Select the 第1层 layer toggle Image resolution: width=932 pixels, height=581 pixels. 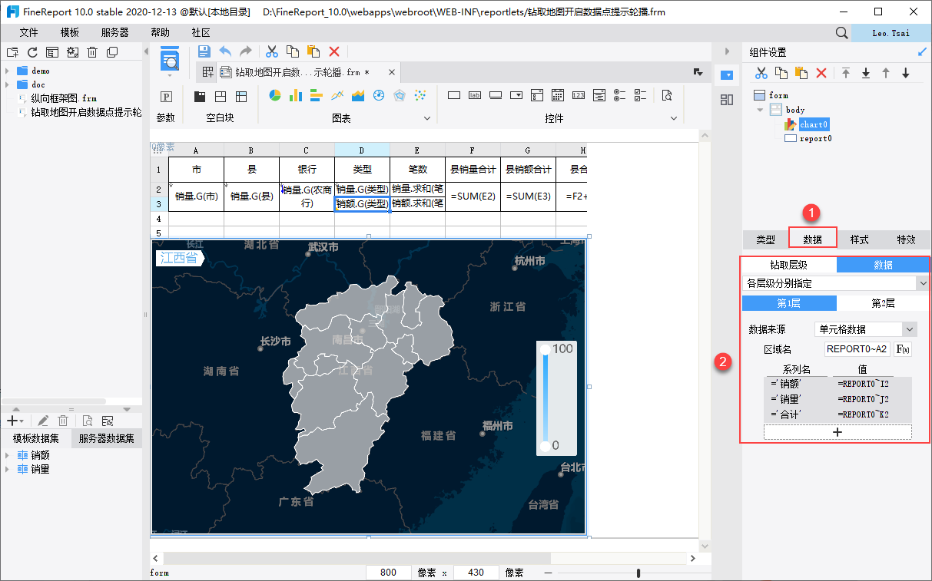[789, 303]
